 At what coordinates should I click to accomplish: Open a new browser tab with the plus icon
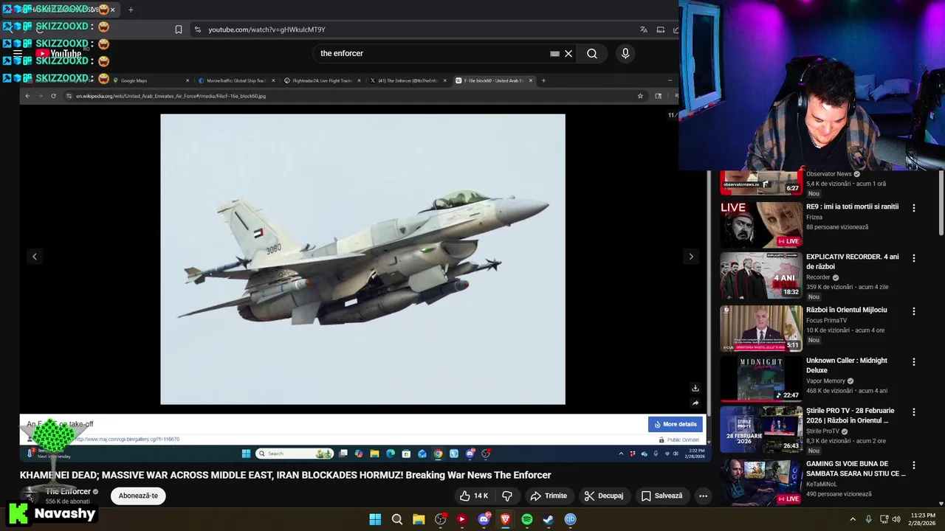(131, 10)
